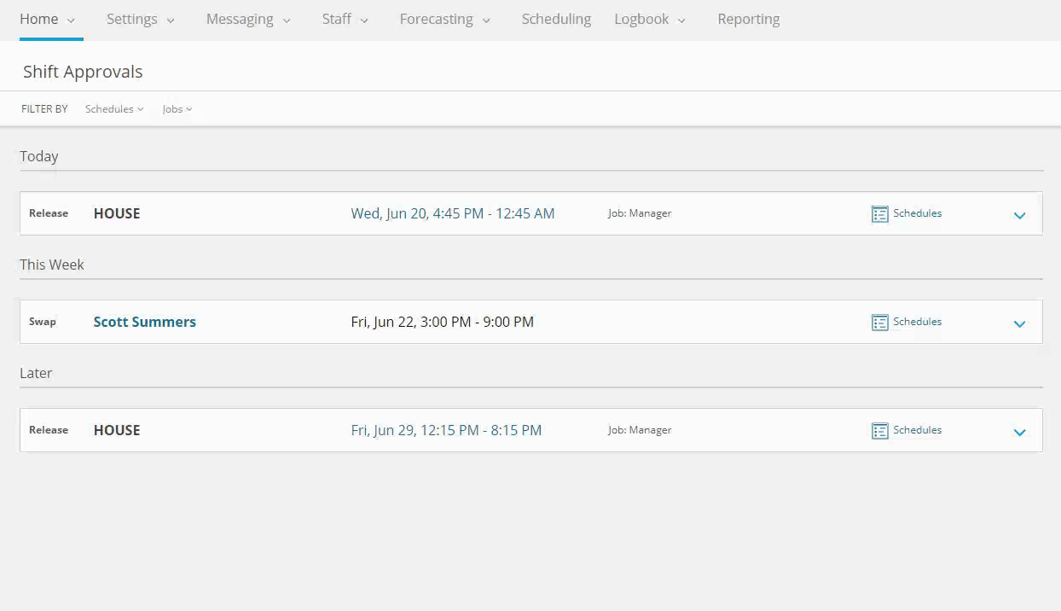Click HOUSE in the Wed, Jun 20 row
This screenshot has height=611, width=1061.
[x=117, y=213]
